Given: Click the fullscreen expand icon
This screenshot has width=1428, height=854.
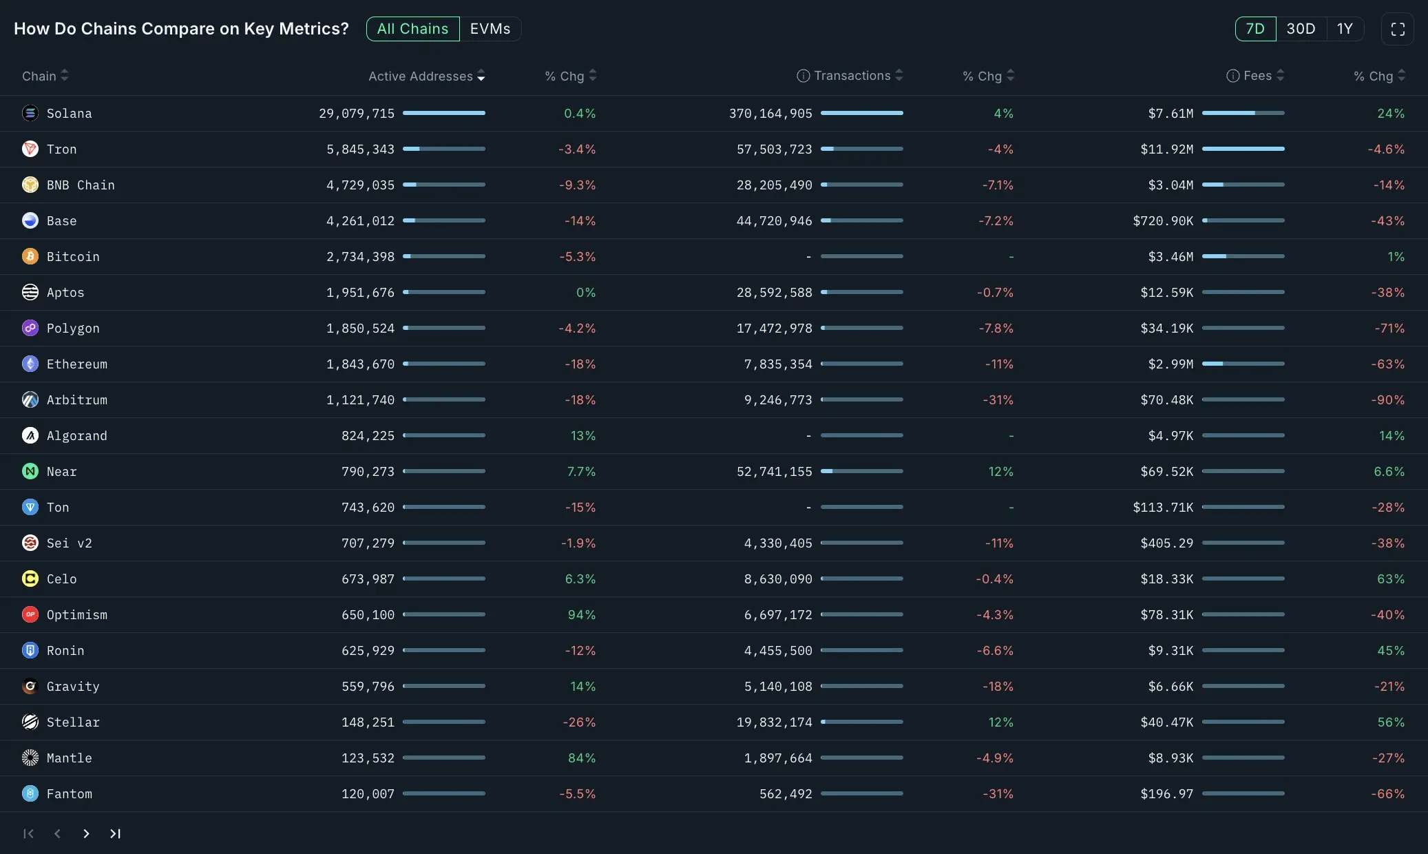Looking at the screenshot, I should tap(1397, 29).
